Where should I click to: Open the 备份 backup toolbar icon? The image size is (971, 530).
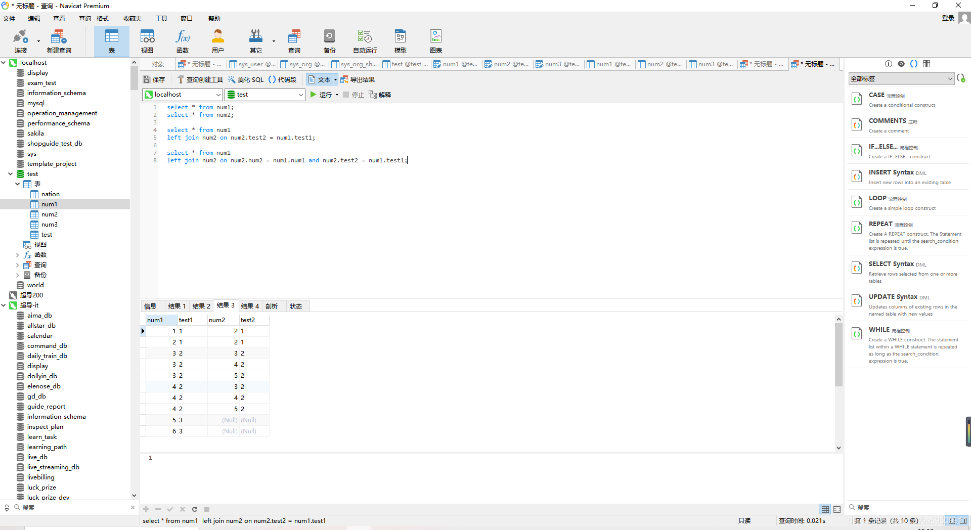[x=329, y=41]
